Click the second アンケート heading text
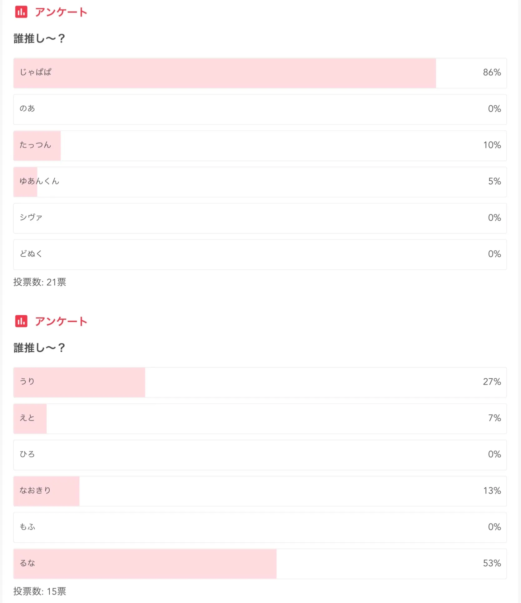 pyautogui.click(x=61, y=321)
